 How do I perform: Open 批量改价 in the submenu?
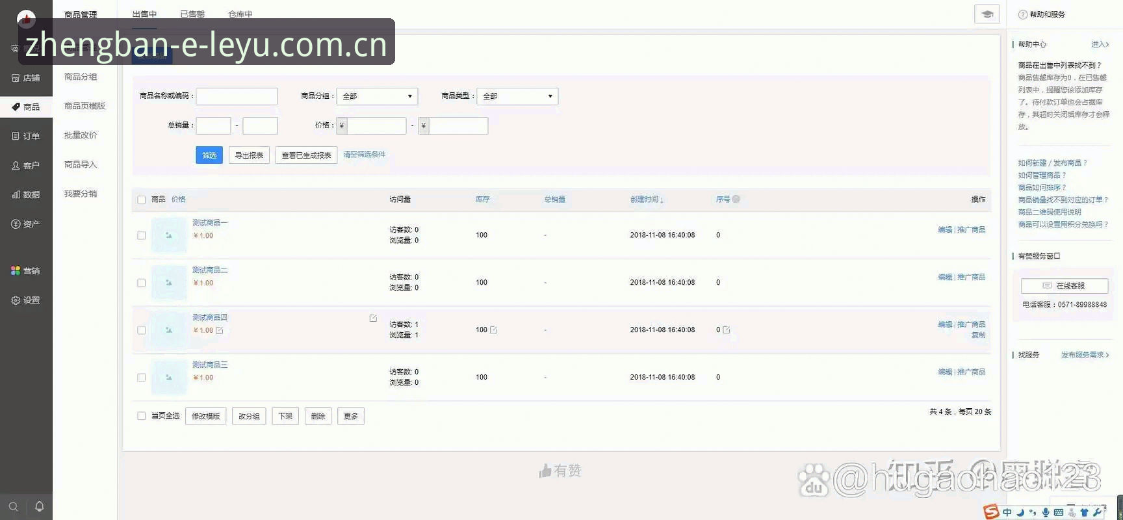click(x=81, y=135)
